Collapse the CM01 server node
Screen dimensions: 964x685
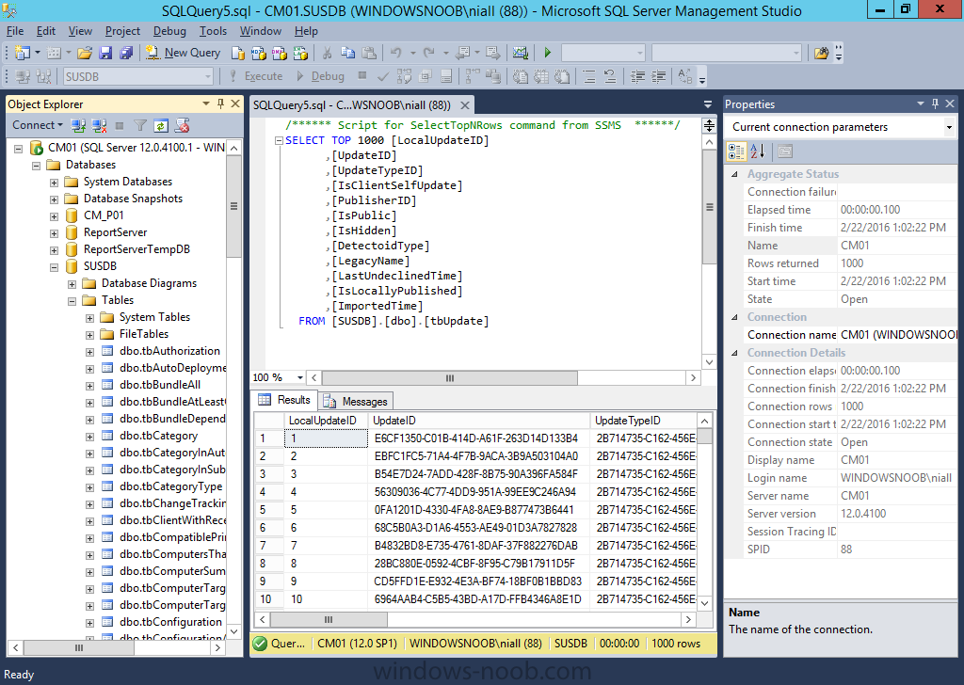click(x=19, y=148)
